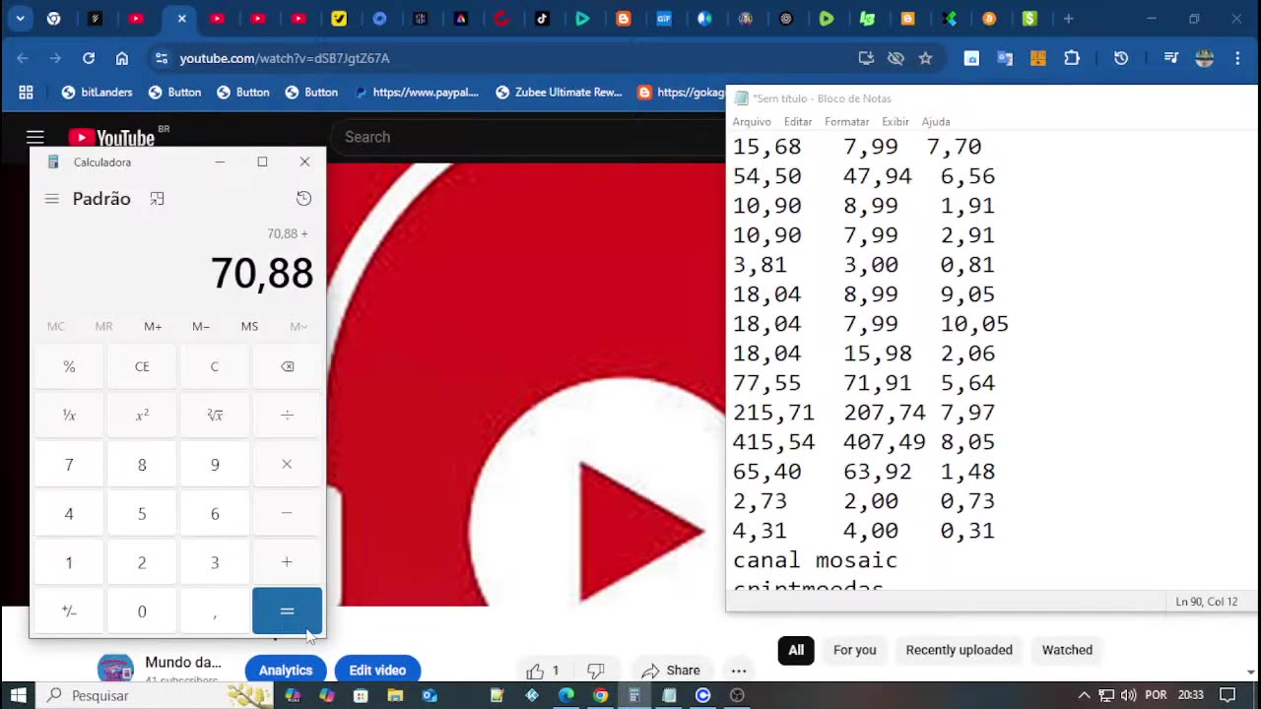
Task: Click the square x² key
Action: point(142,416)
